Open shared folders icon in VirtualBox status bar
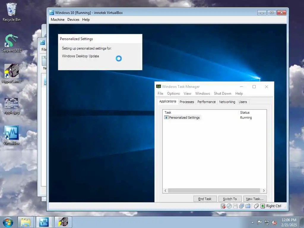 coord(248,206)
